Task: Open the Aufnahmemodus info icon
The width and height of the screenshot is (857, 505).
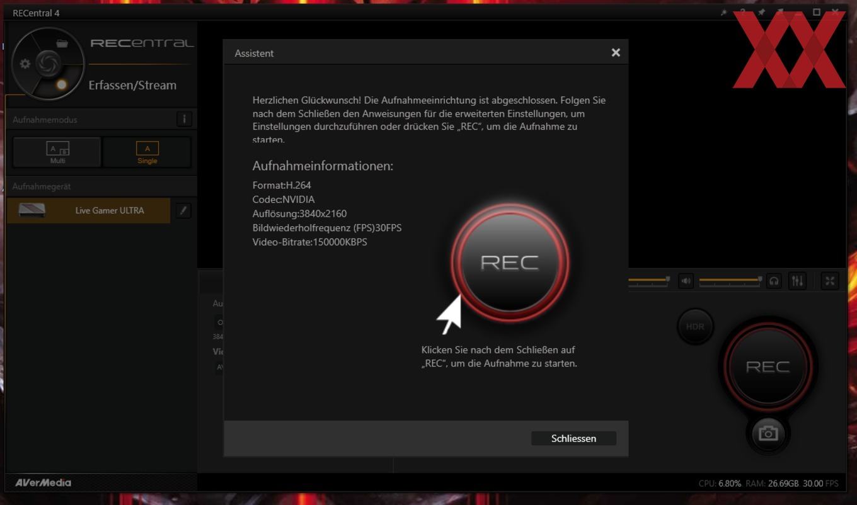Action: click(x=184, y=119)
